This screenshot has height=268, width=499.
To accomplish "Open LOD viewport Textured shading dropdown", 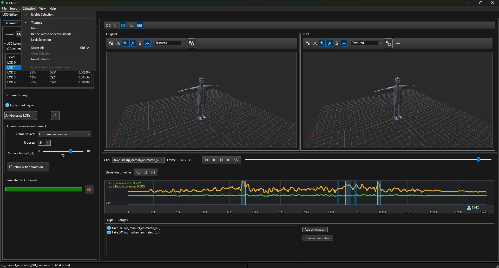I will (367, 43).
